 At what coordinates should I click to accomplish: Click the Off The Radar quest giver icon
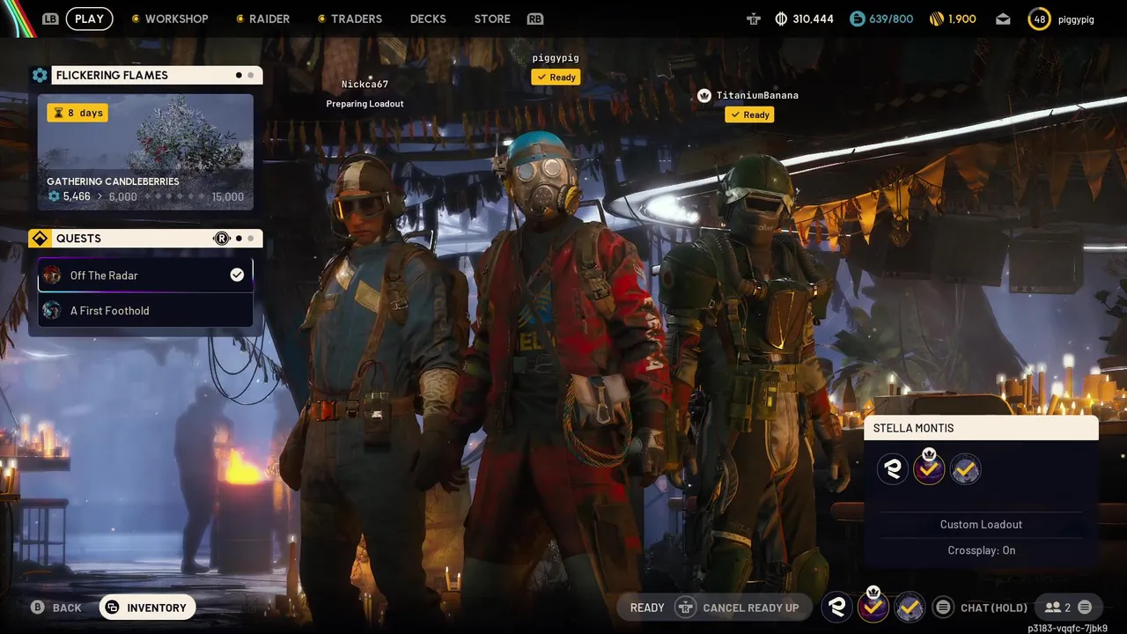(x=52, y=275)
